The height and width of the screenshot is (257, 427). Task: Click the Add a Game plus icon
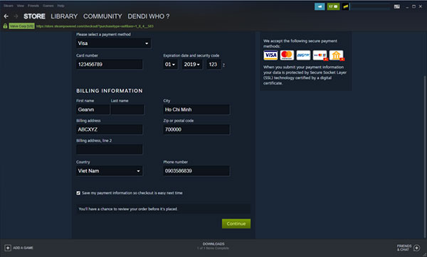(8, 248)
